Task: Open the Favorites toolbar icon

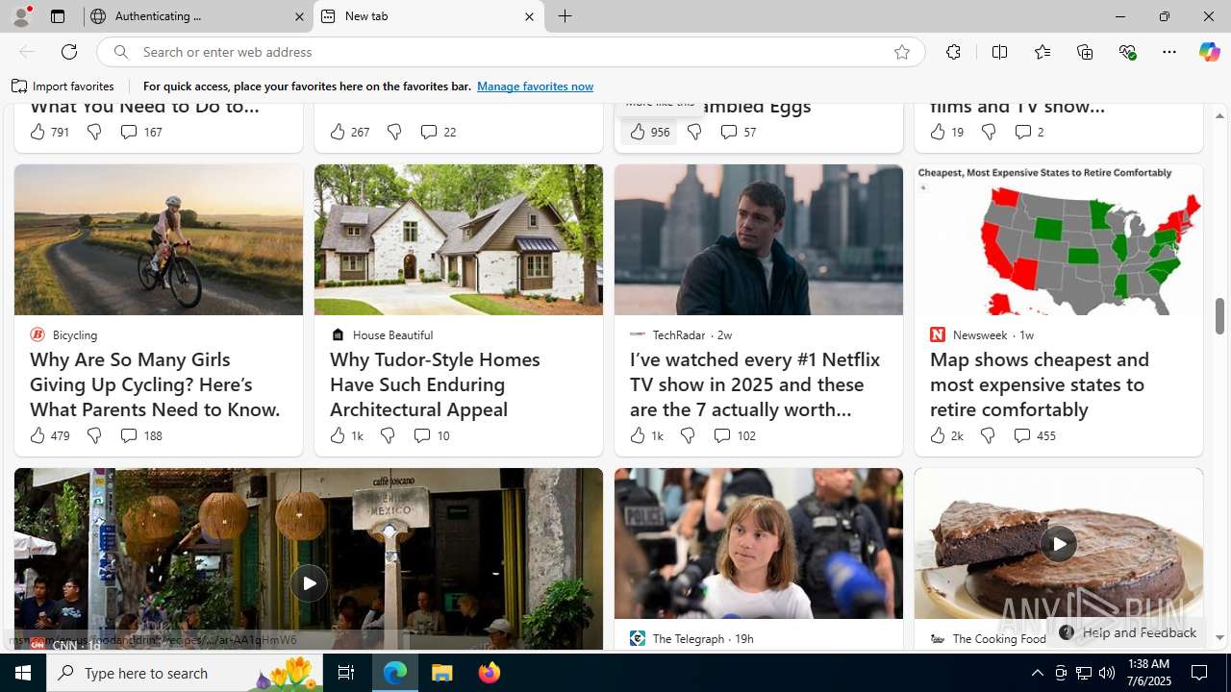Action: [x=1043, y=52]
